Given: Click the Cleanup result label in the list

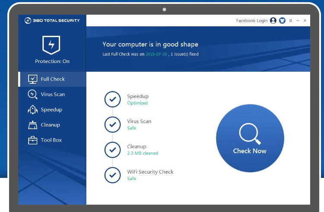Looking at the screenshot, I should 137,147.
